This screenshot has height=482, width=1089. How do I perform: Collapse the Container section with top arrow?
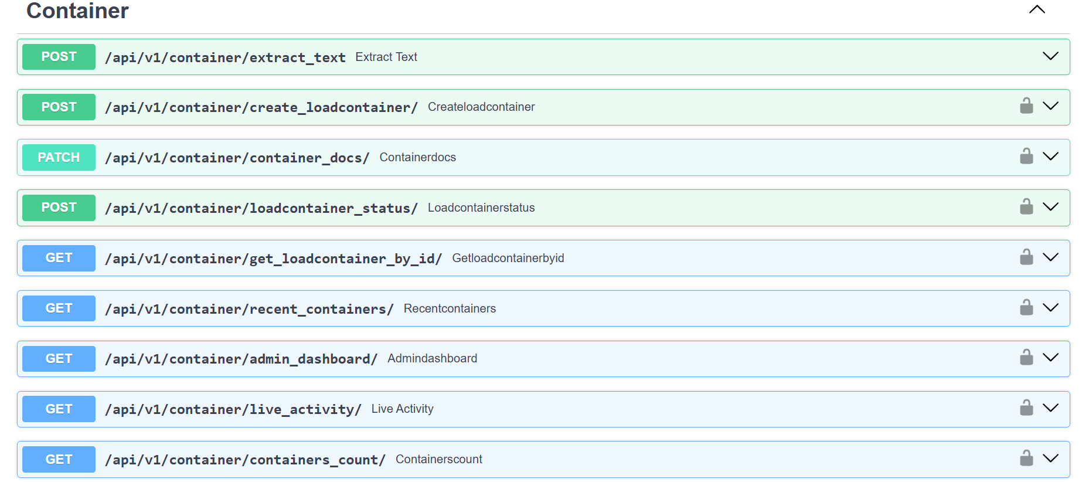click(x=1037, y=9)
